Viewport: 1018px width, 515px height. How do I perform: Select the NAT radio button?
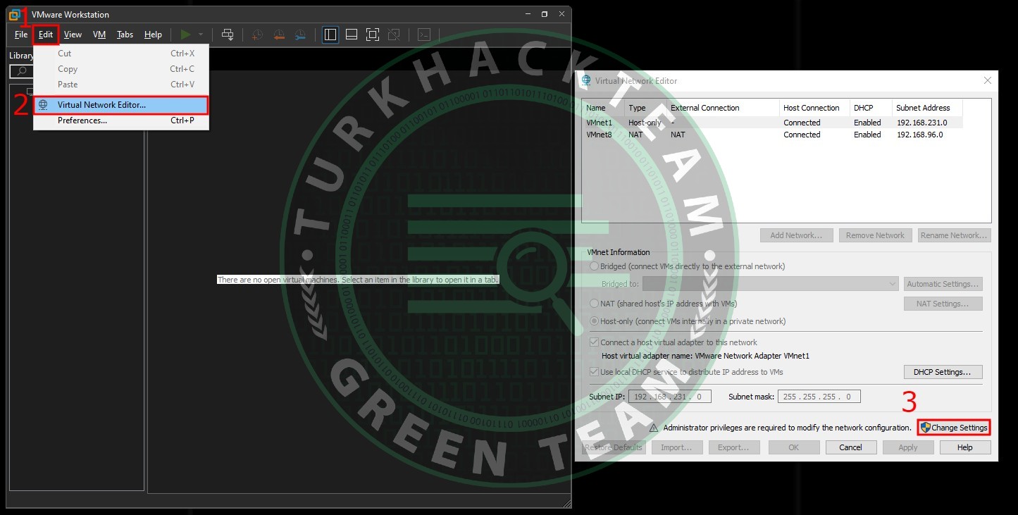pos(595,304)
